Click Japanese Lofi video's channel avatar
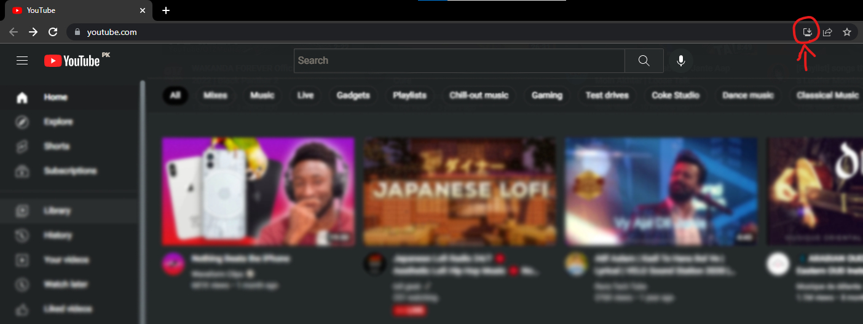 pyautogui.click(x=374, y=264)
